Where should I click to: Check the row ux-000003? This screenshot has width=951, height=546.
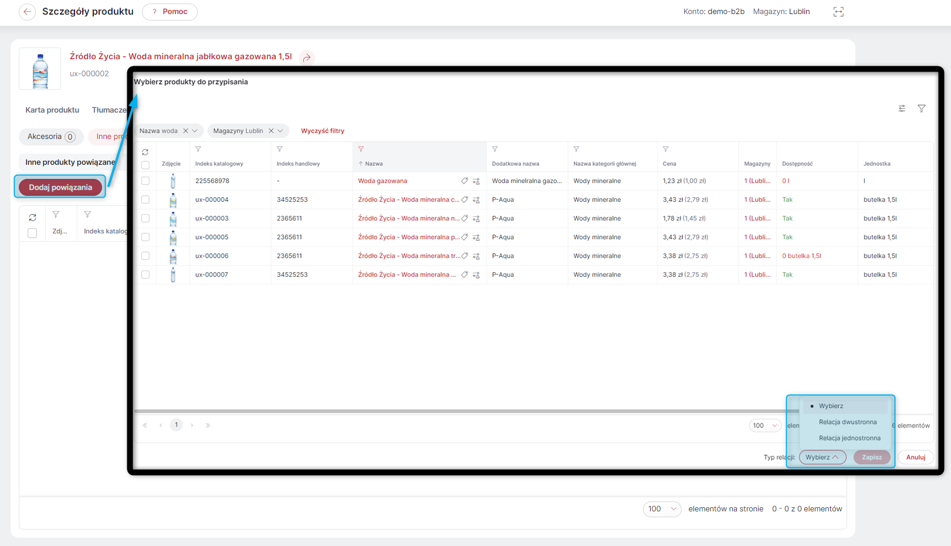tap(145, 218)
